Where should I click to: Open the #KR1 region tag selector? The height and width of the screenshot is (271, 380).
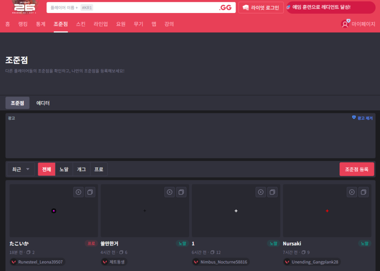pos(86,7)
